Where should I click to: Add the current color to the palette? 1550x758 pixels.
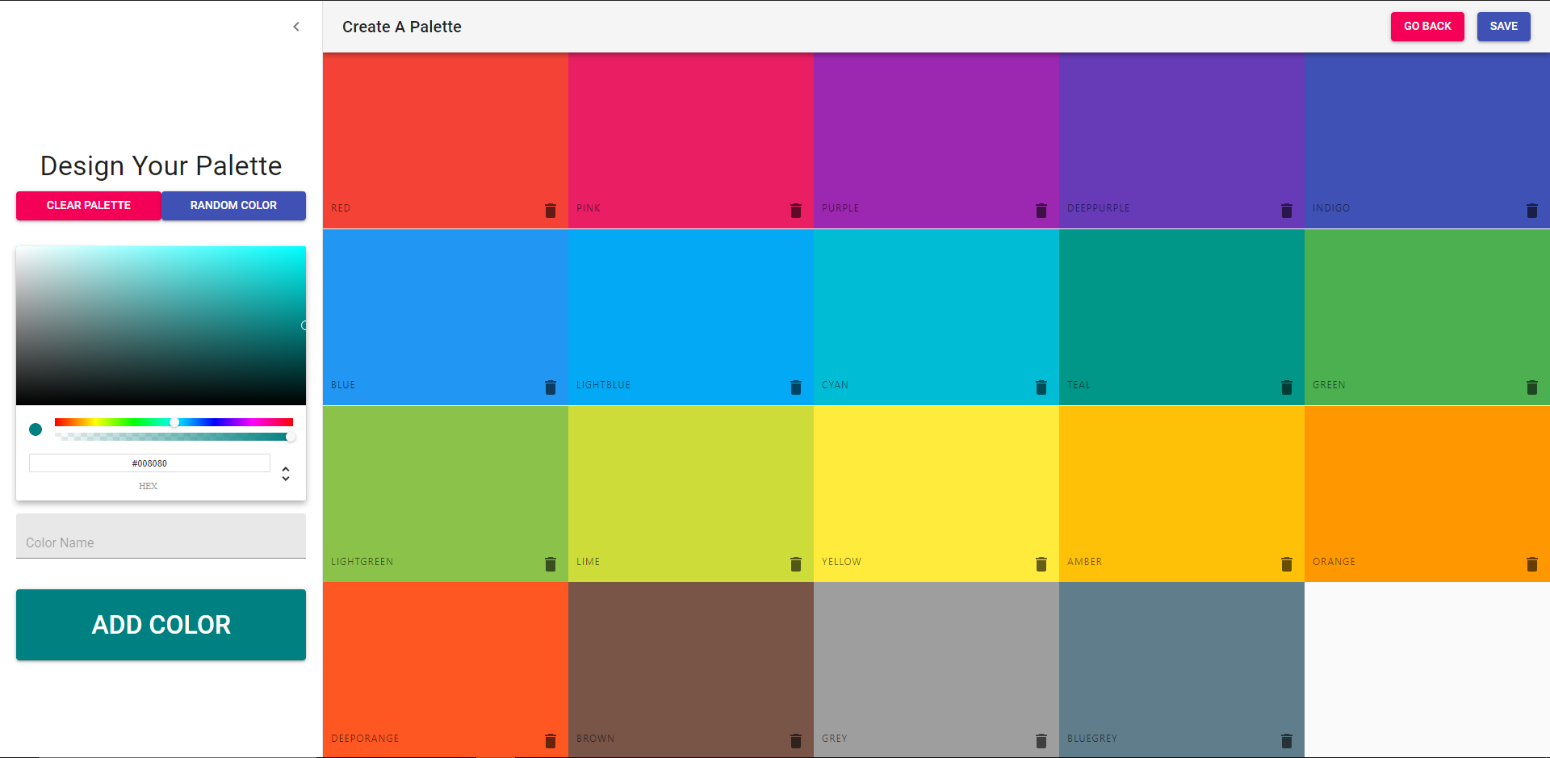coord(161,624)
